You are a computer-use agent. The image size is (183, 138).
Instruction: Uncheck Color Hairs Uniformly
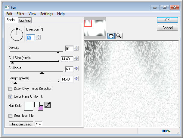click(x=10, y=96)
